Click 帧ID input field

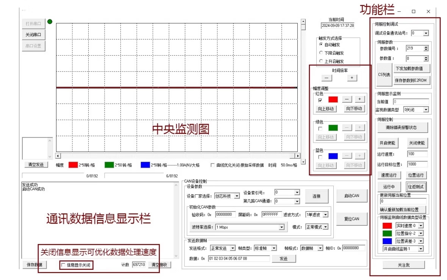tap(354, 248)
